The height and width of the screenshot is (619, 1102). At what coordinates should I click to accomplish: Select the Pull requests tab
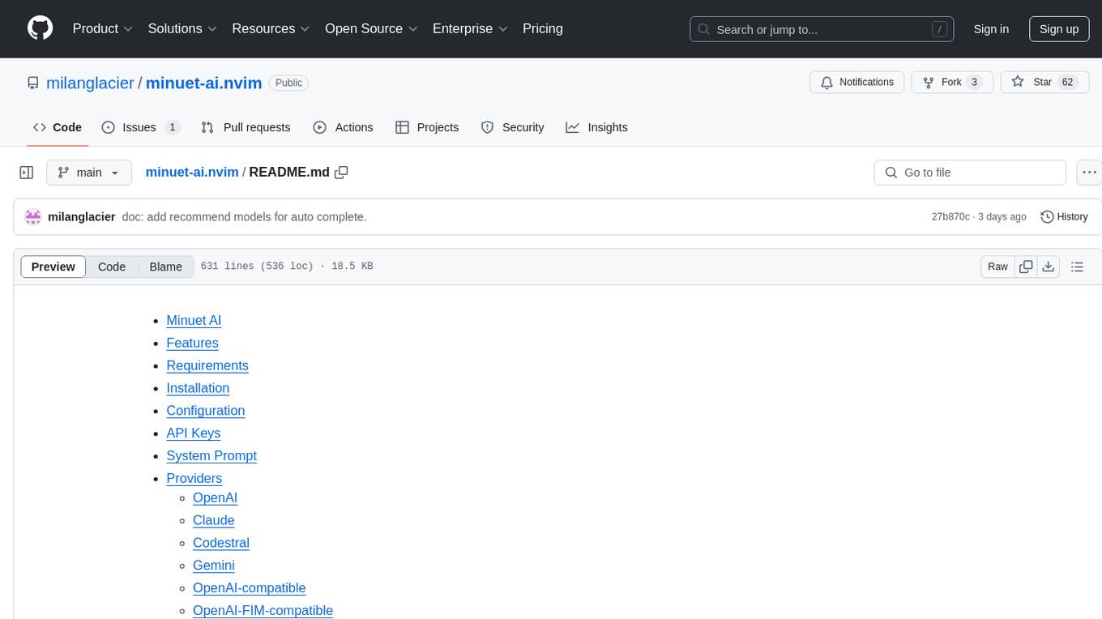pos(246,127)
